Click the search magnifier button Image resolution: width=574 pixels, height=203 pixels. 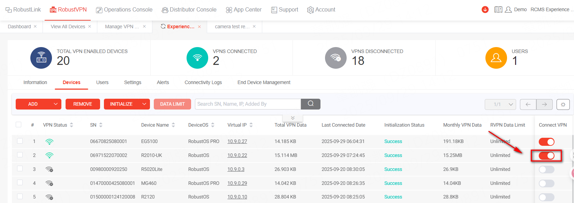click(310, 104)
